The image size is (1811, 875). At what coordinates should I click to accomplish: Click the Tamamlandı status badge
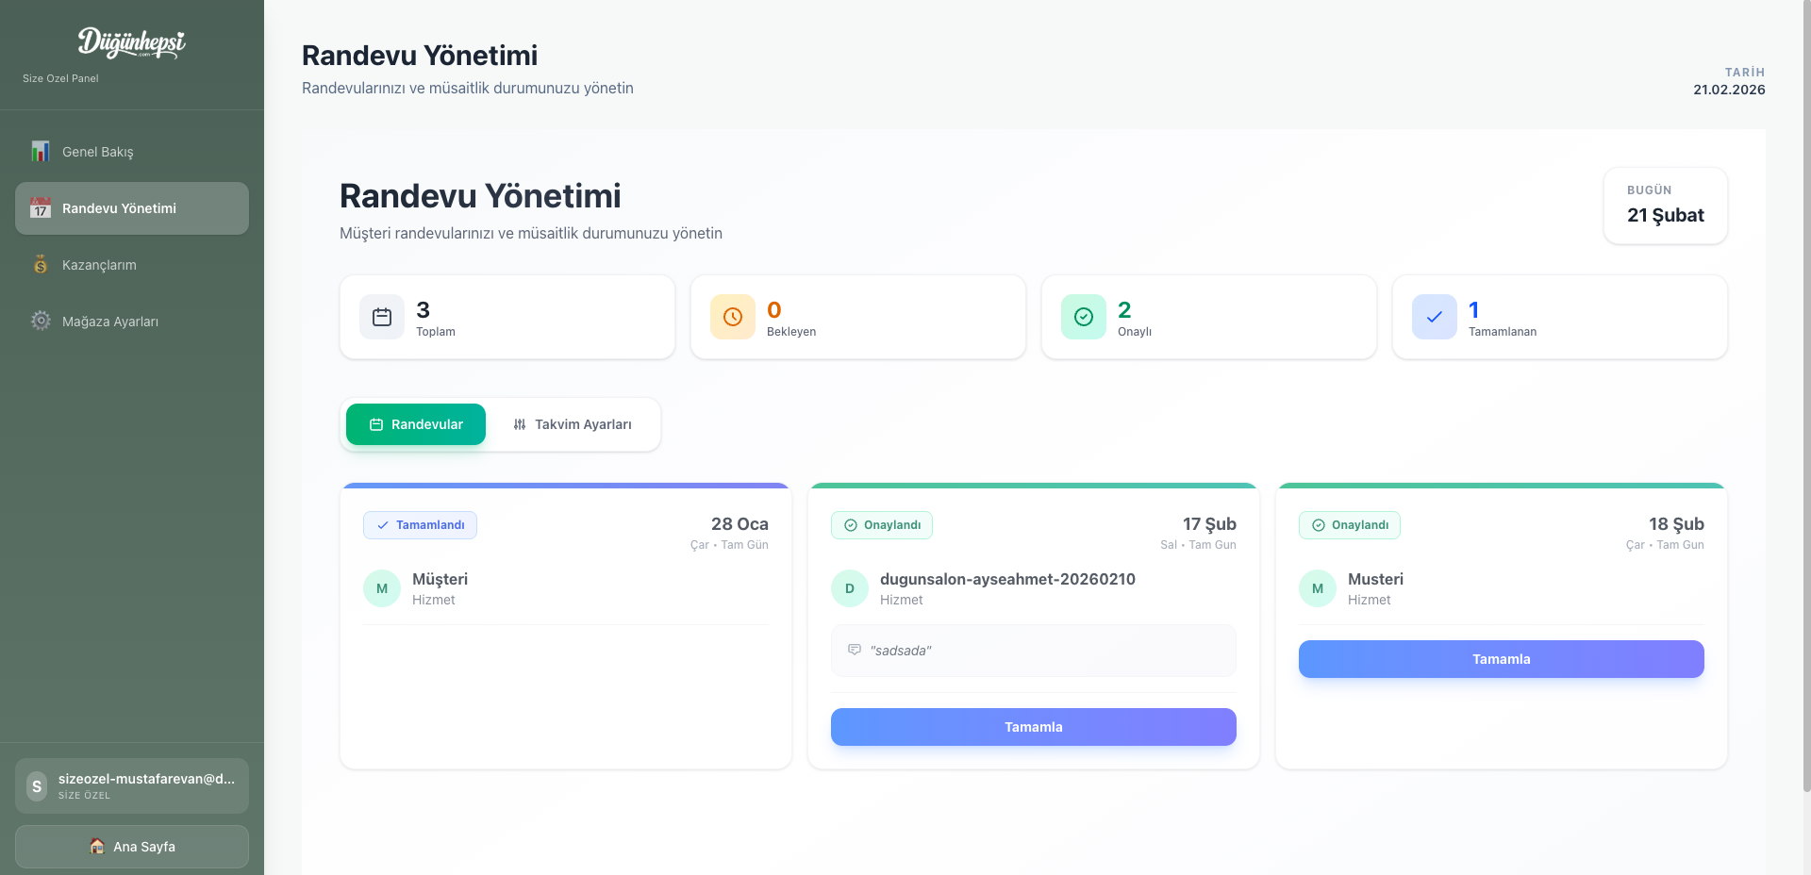click(421, 525)
